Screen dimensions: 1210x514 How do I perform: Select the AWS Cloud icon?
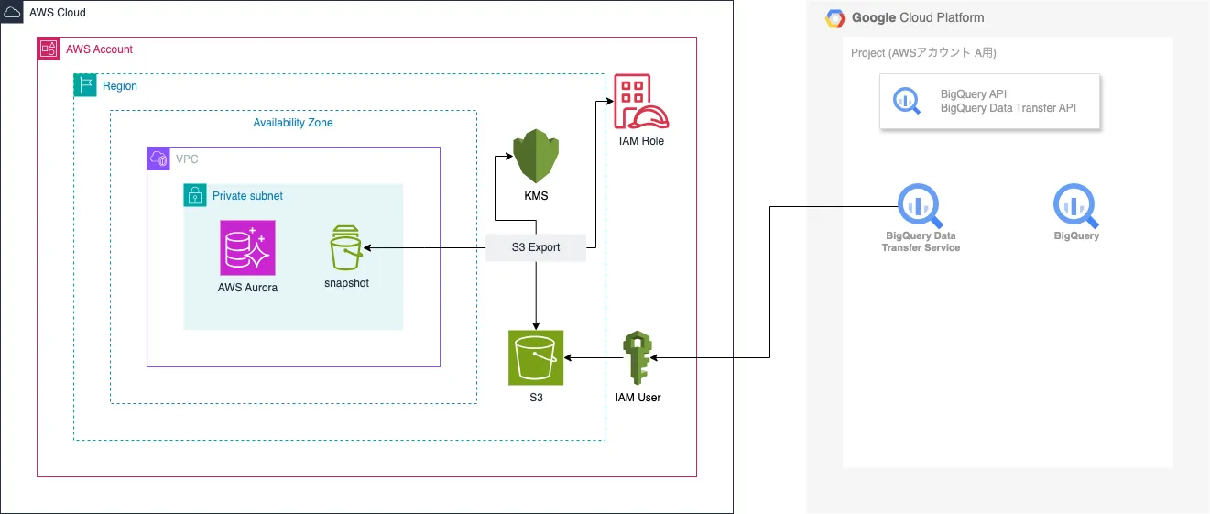11,11
